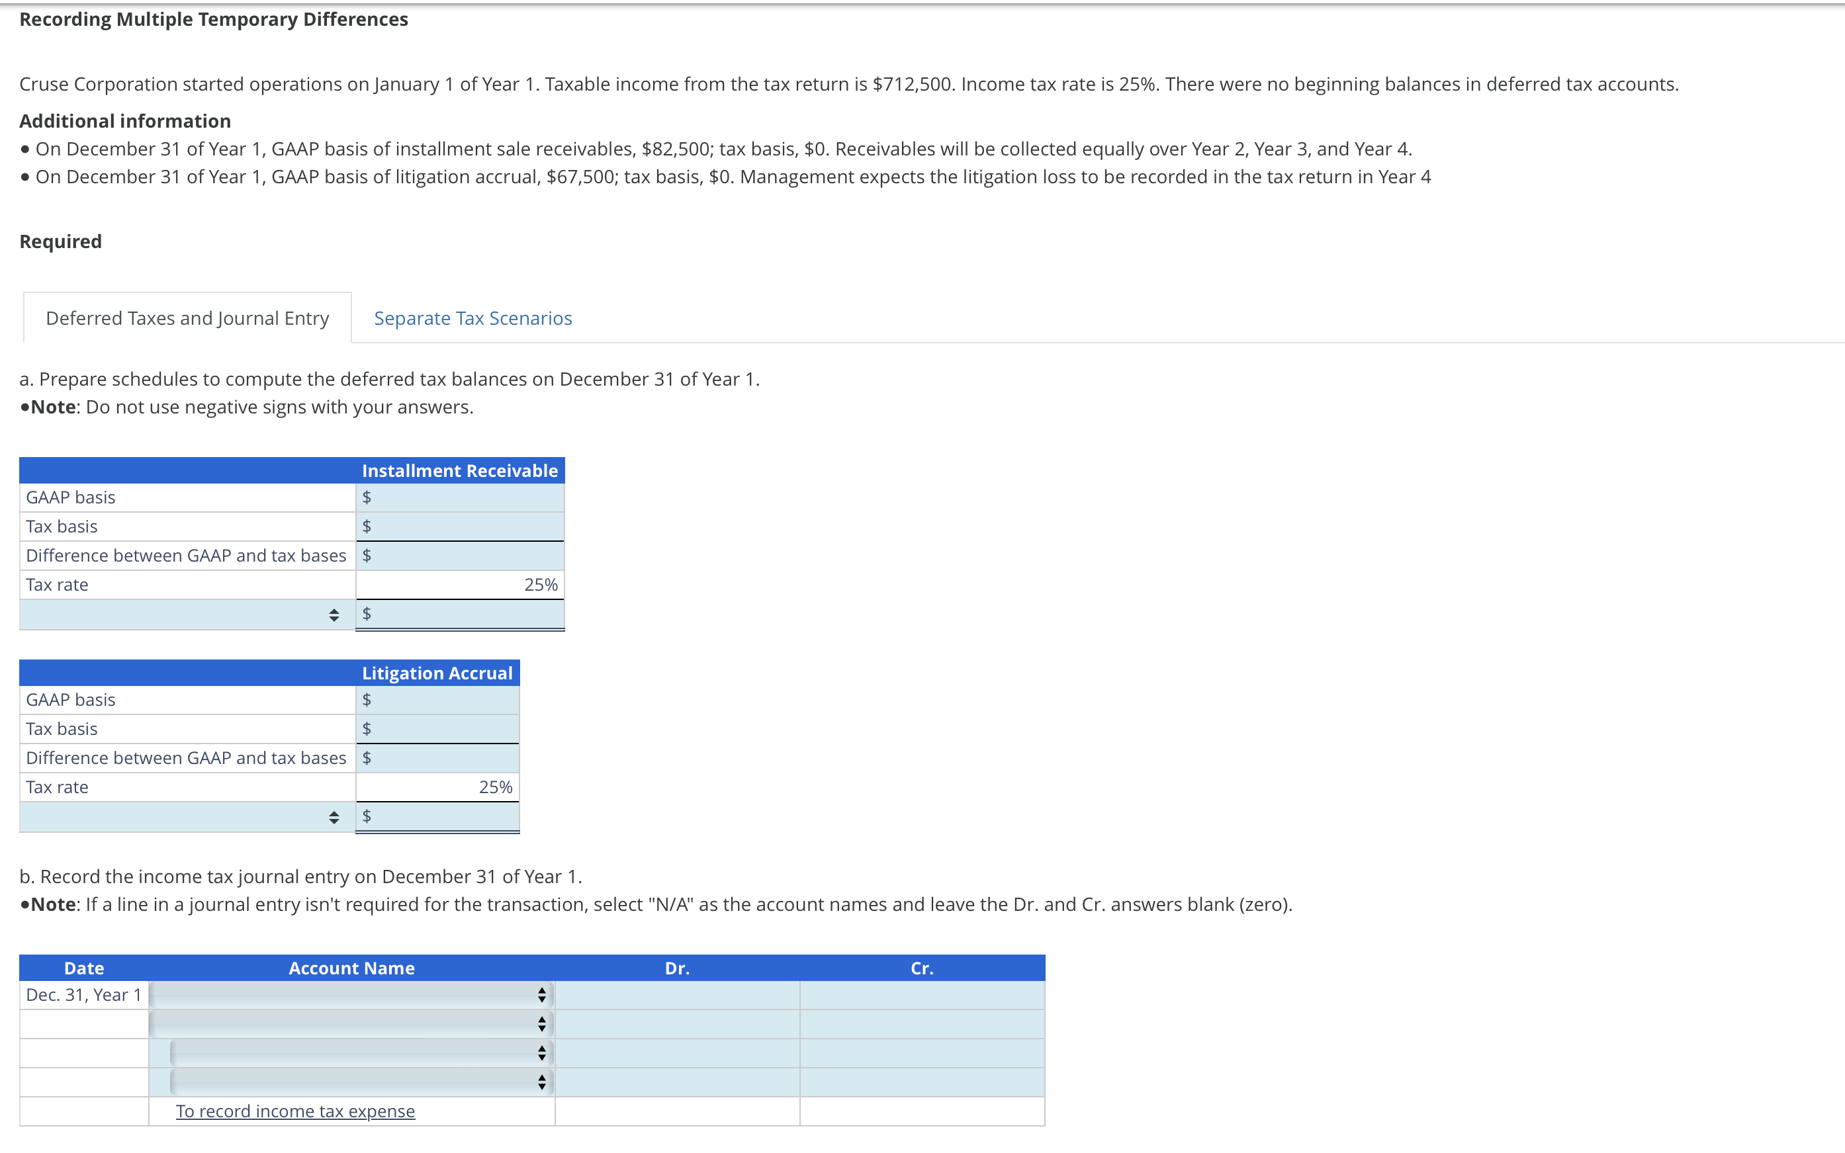
Task: Click the Tax basis input for Litigation Accrual
Action: 439,728
